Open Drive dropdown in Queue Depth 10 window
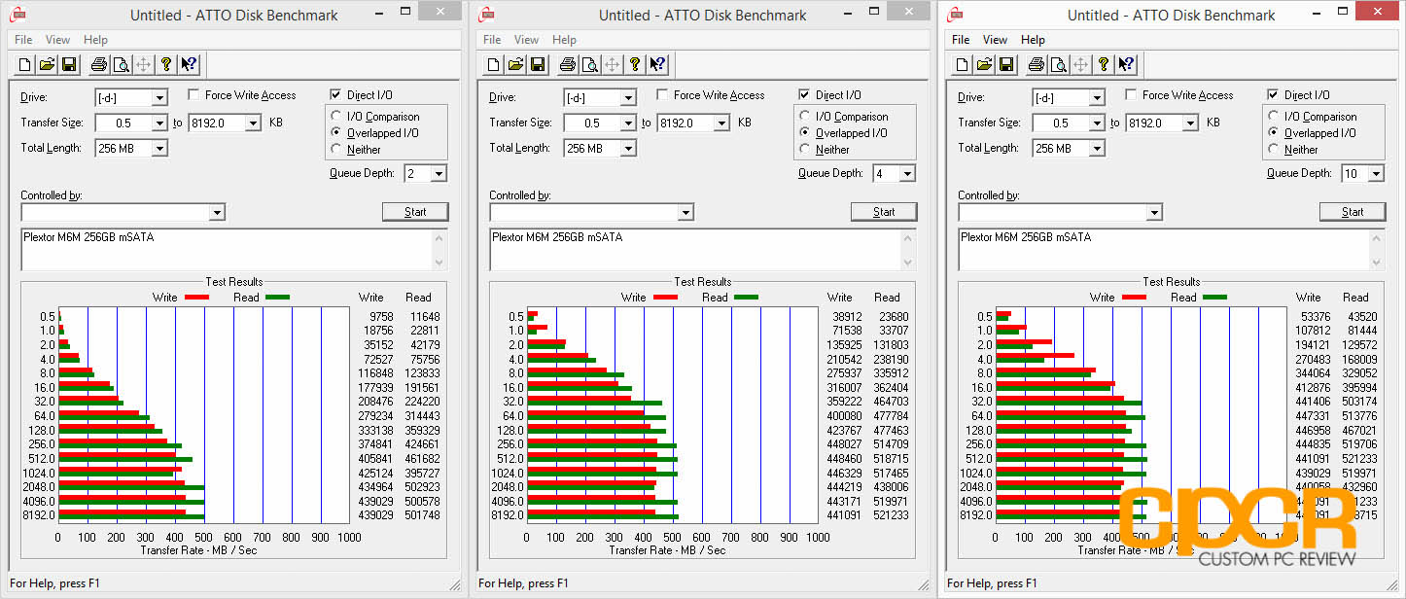The height and width of the screenshot is (599, 1406). coord(1097,97)
